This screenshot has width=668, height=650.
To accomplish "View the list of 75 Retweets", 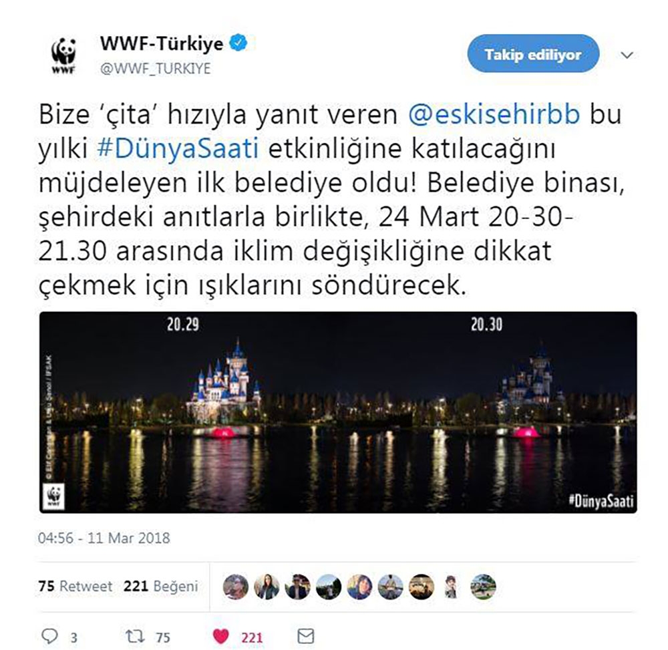I will 75,586.
